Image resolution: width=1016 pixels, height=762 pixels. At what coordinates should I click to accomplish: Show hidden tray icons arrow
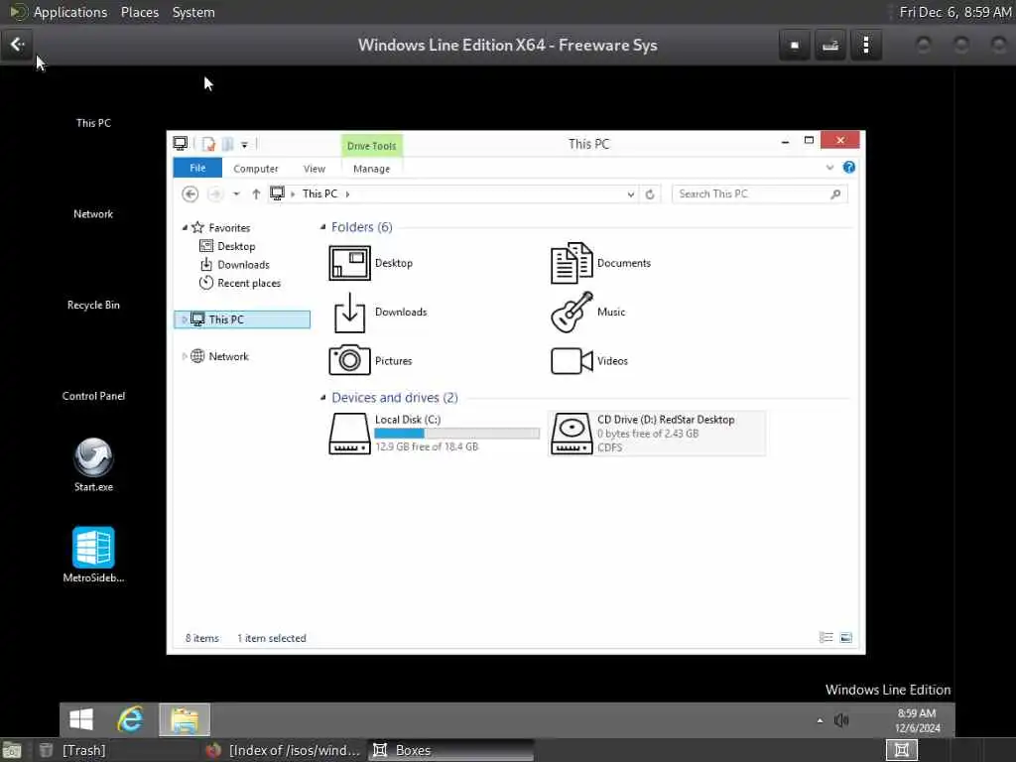(820, 720)
